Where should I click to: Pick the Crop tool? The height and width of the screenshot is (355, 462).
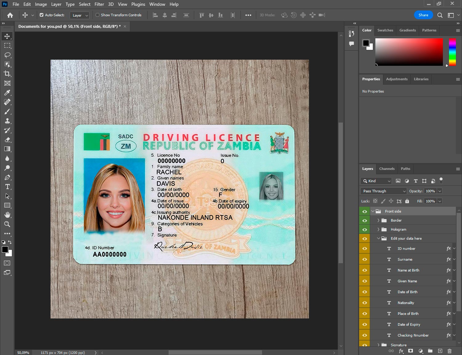7,74
